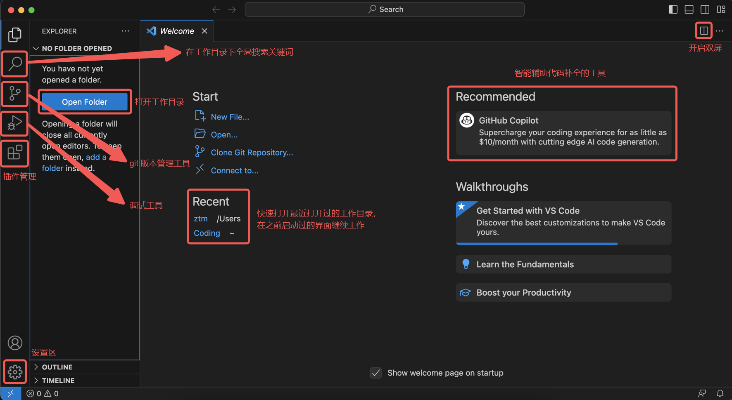732x400 pixels.
Task: Click the Open Folder button
Action: 85,102
